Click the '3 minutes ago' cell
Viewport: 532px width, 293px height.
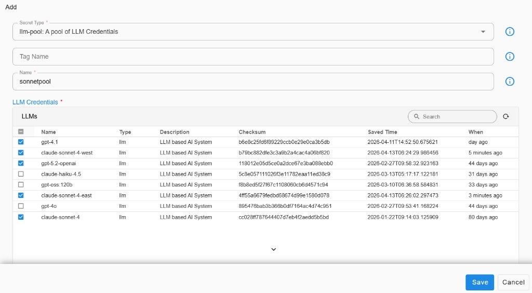(485, 195)
